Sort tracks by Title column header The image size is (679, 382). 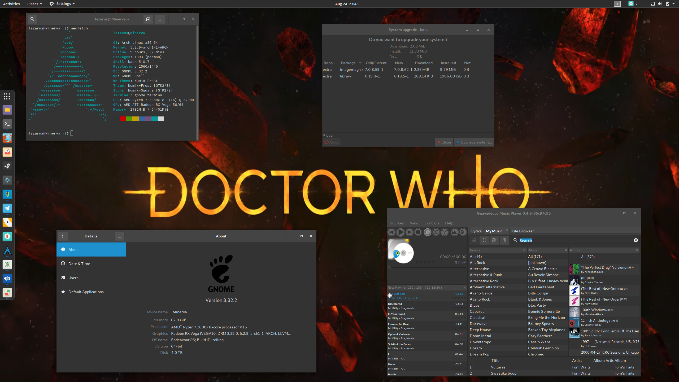point(495,361)
